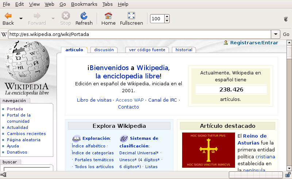This screenshot has height=179, width=292.
Task: Open the Go menu
Action: tap(62, 4)
